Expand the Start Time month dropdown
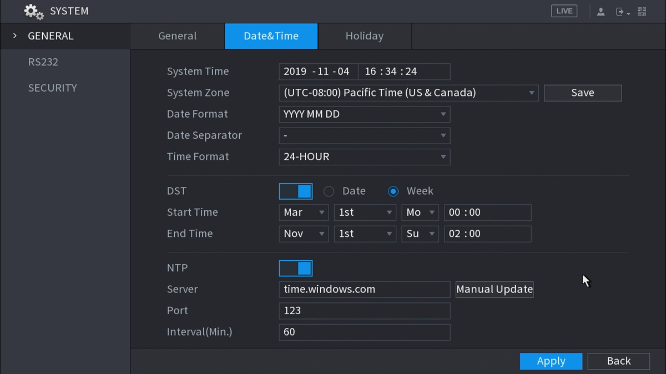Viewport: 666px width, 374px height. click(x=304, y=213)
